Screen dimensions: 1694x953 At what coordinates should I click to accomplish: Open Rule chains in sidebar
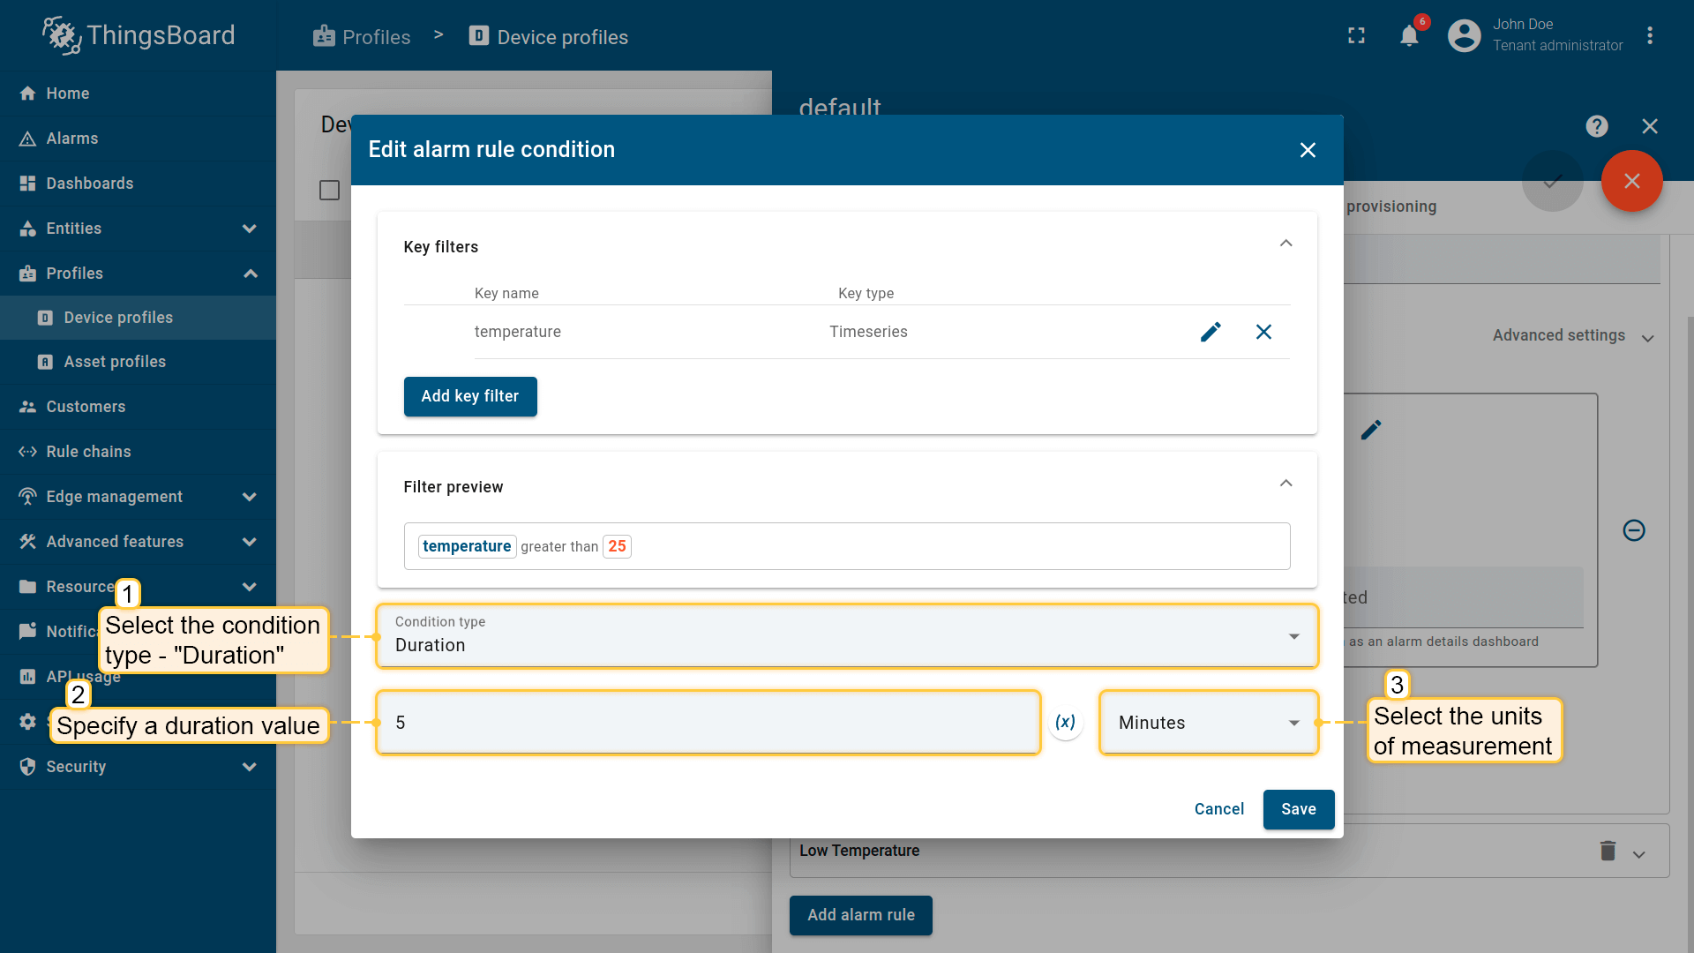point(88,452)
